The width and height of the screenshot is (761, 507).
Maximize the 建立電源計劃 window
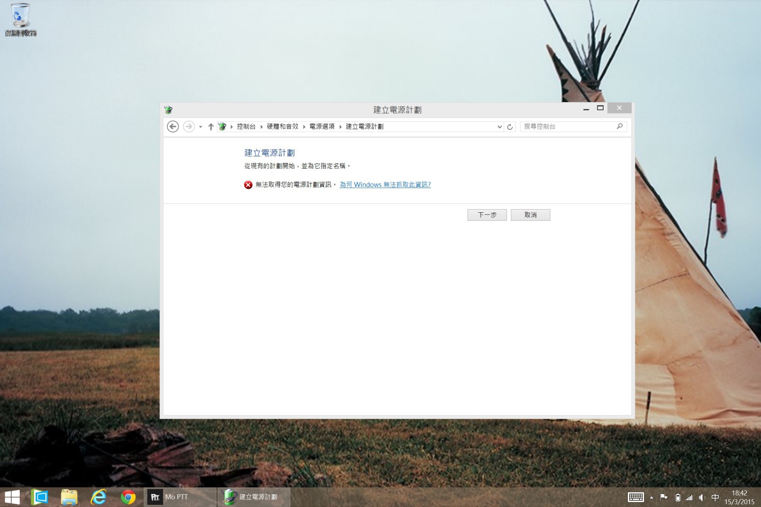600,108
